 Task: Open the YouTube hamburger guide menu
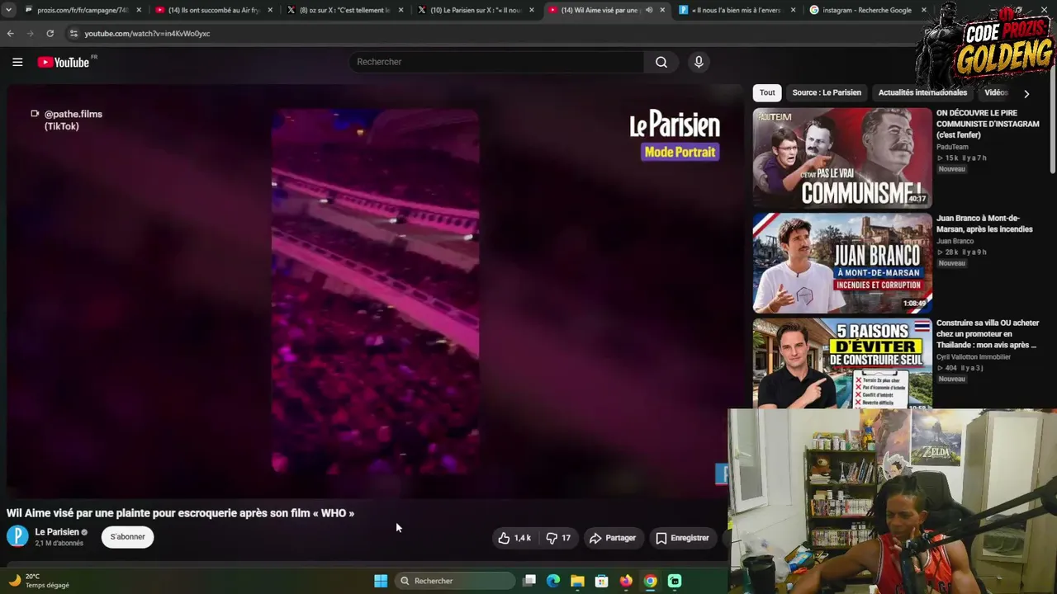click(x=17, y=62)
